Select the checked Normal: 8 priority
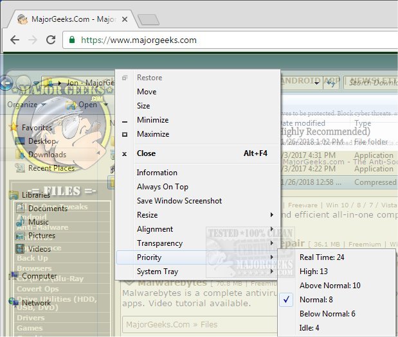Image resolution: width=398 pixels, height=337 pixels. click(336, 300)
